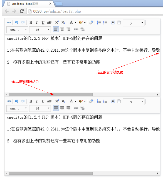This screenshot has height=180, width=163.
Task: Open paragraph format dropdown in bottom editor
Action: [134, 102]
